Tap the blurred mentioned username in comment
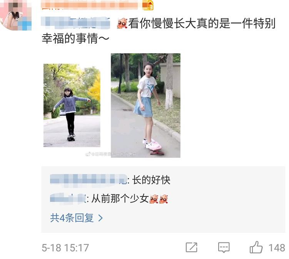This screenshot has height=259, width=289. [x=75, y=23]
